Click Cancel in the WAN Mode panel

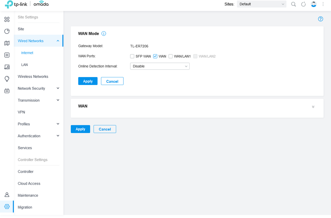coord(112,81)
